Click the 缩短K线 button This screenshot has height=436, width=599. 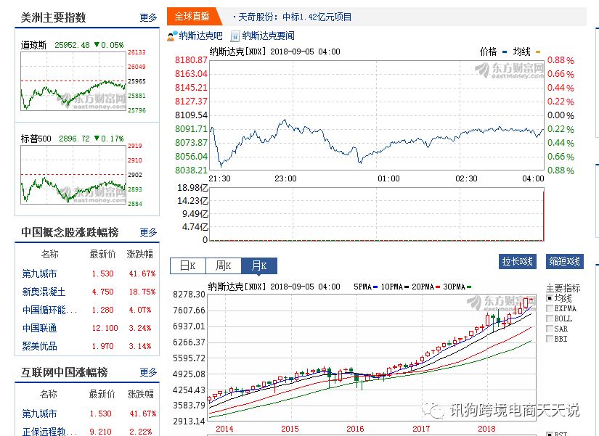[565, 261]
